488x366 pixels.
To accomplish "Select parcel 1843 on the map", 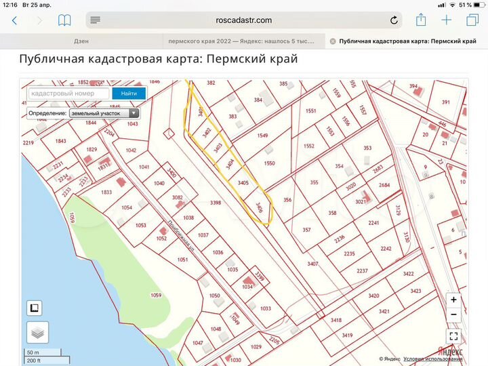I will click(x=60, y=141).
